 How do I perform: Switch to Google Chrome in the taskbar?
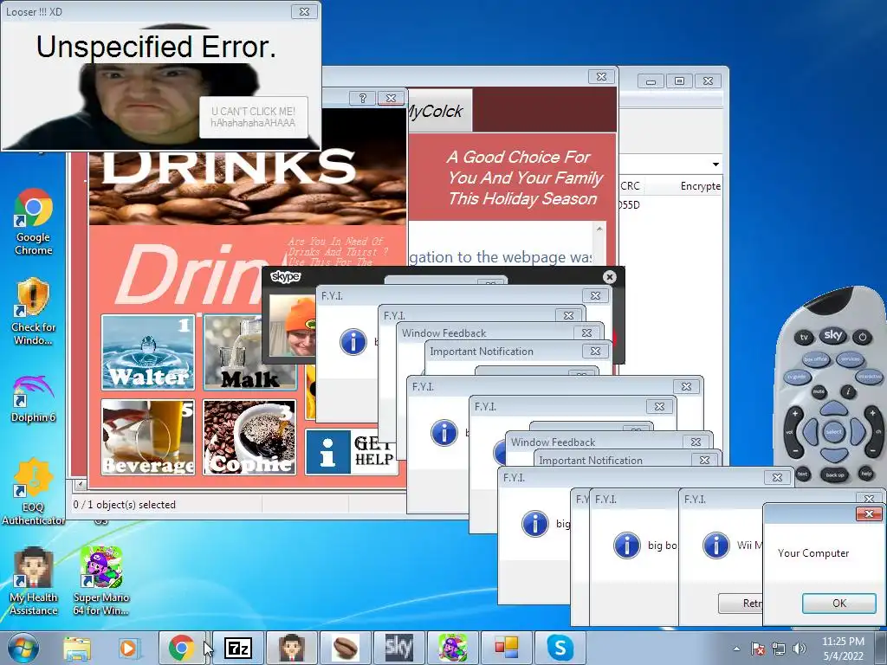click(182, 648)
